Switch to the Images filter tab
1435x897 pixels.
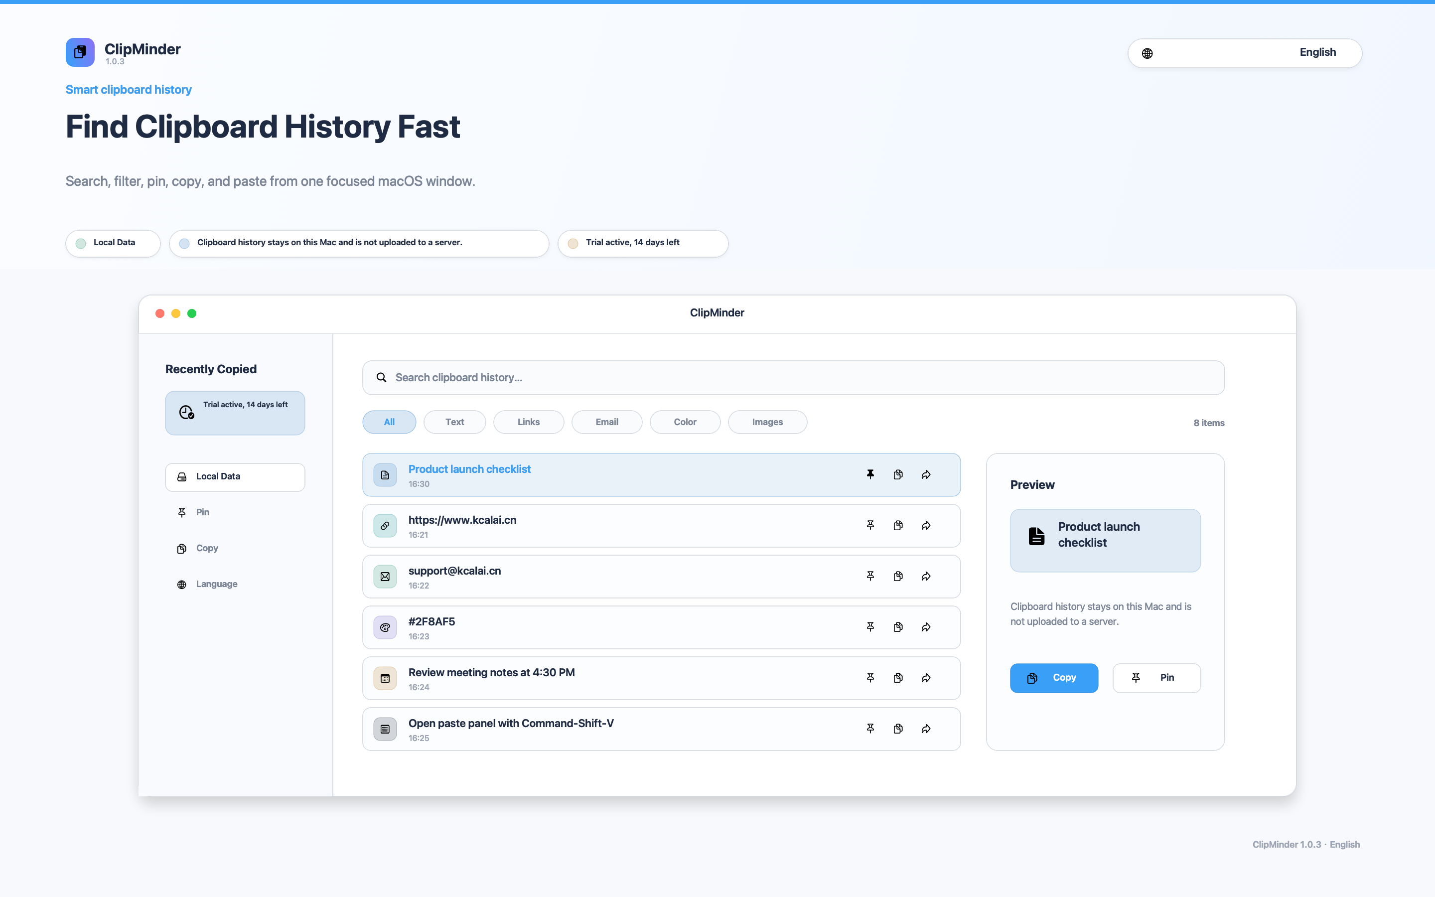(767, 422)
